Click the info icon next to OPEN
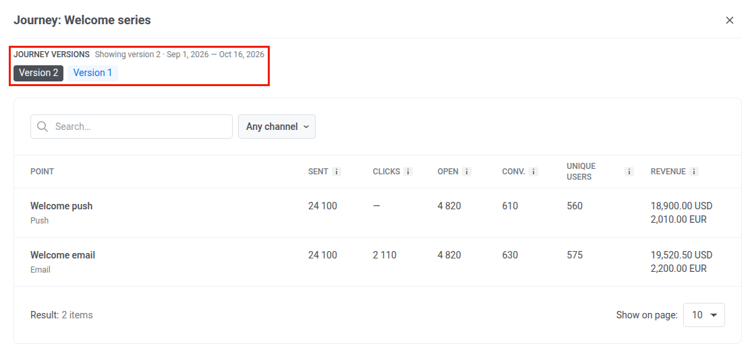This screenshot has width=750, height=352. click(x=467, y=172)
